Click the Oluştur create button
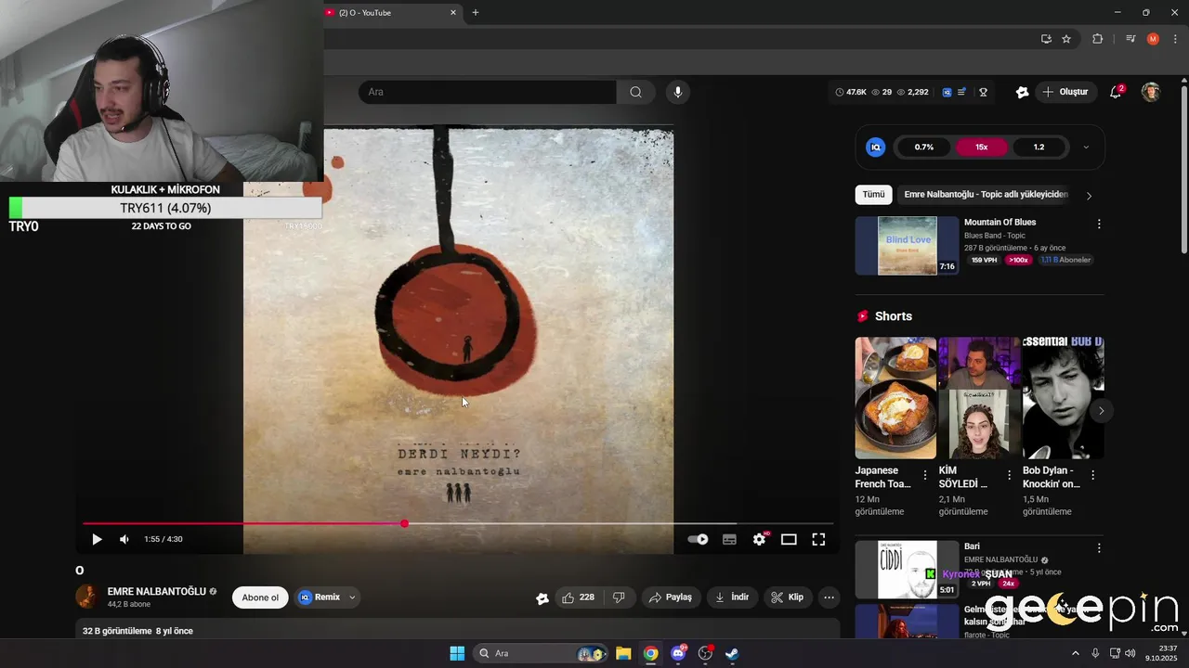The image size is (1189, 668). 1065,92
